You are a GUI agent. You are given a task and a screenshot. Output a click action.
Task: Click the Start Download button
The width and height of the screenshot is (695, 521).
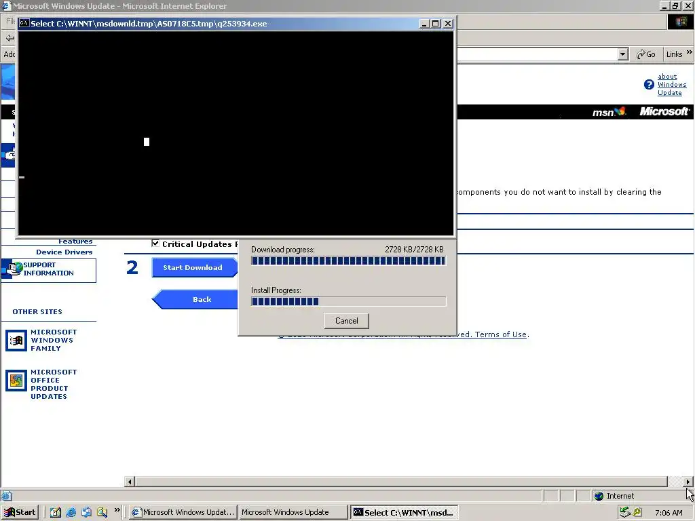194,267
